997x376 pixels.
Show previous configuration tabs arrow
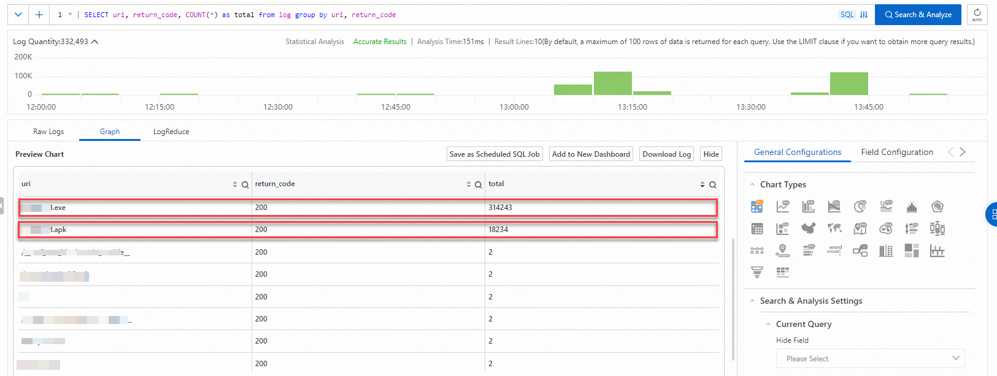(x=950, y=152)
